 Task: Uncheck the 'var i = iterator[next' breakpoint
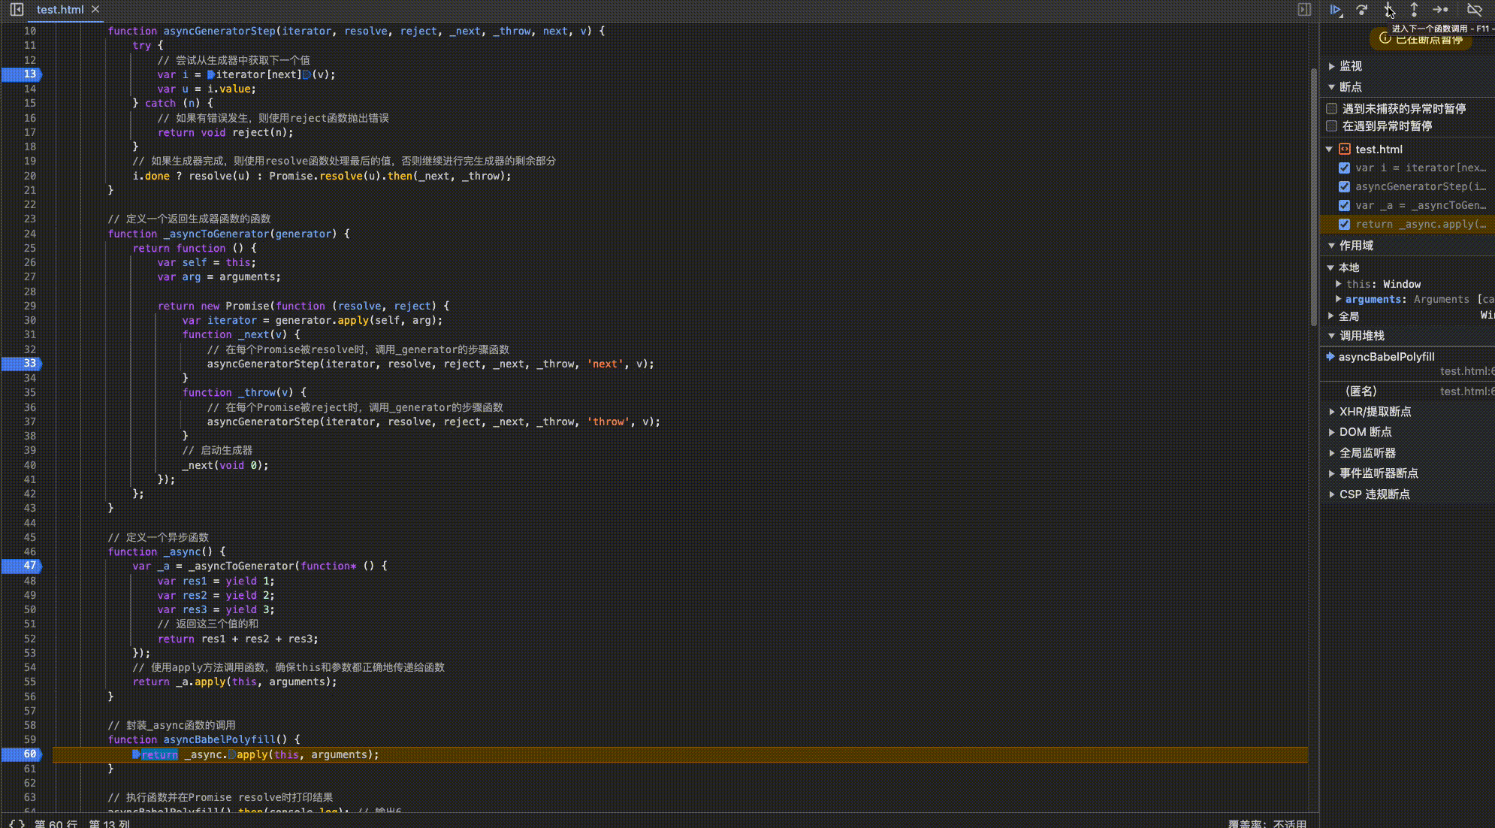pyautogui.click(x=1344, y=168)
